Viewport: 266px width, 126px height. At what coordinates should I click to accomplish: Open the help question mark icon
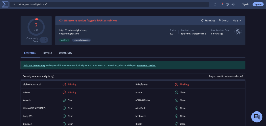[x=227, y=4]
